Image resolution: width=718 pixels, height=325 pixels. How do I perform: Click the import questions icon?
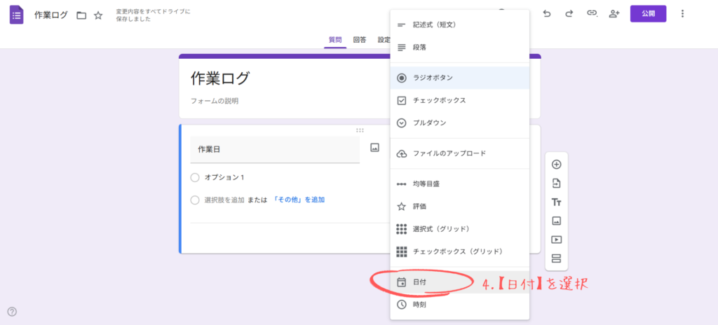[x=556, y=184]
